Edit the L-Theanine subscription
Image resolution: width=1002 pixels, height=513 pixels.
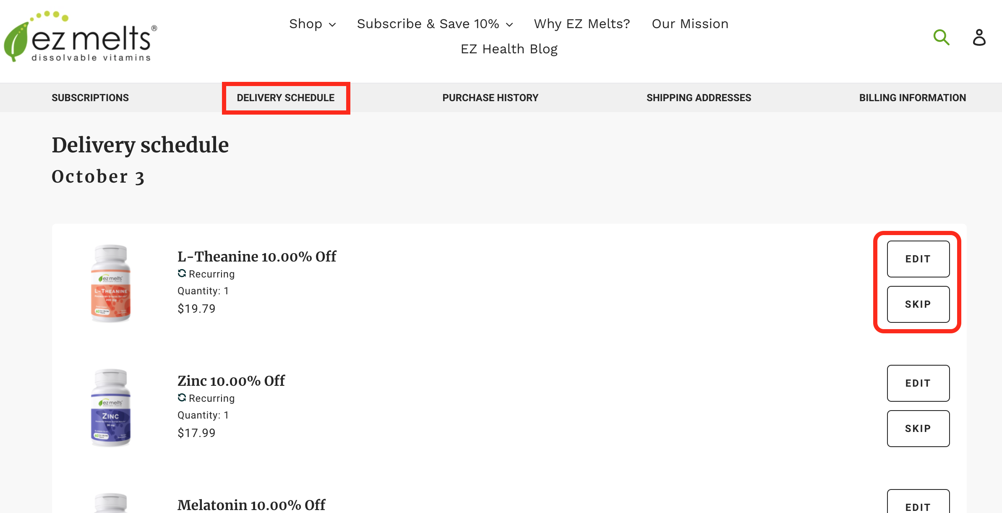[918, 259]
